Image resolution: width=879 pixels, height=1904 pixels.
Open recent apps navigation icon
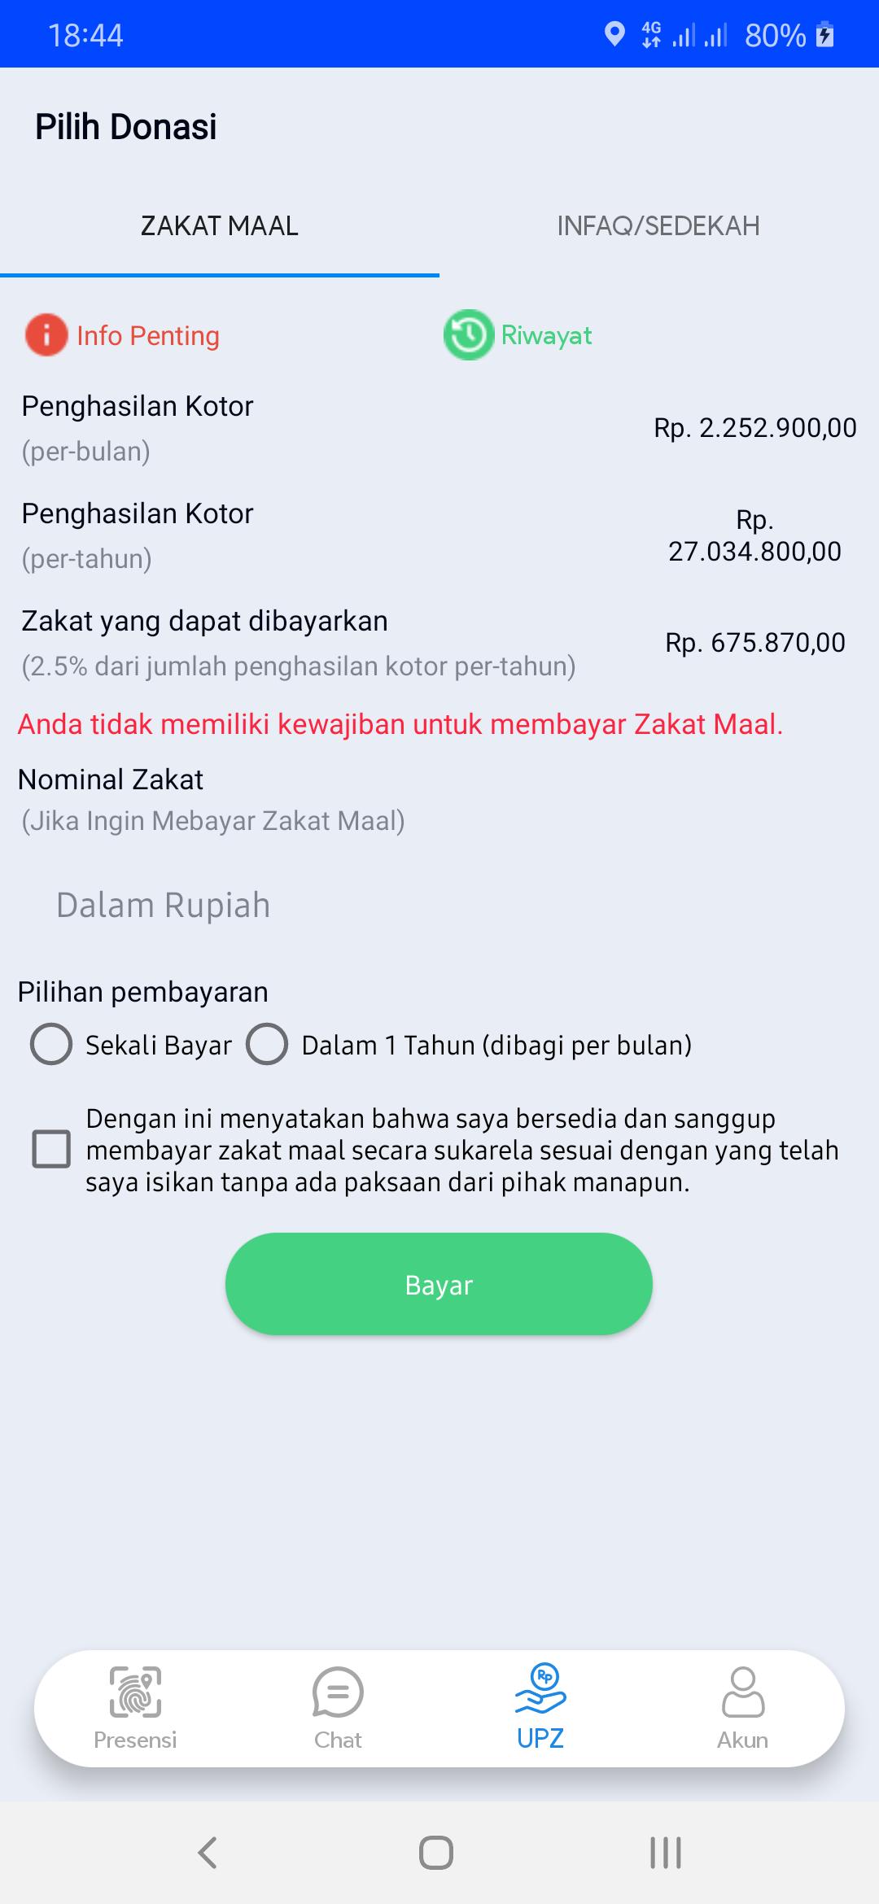point(666,1853)
